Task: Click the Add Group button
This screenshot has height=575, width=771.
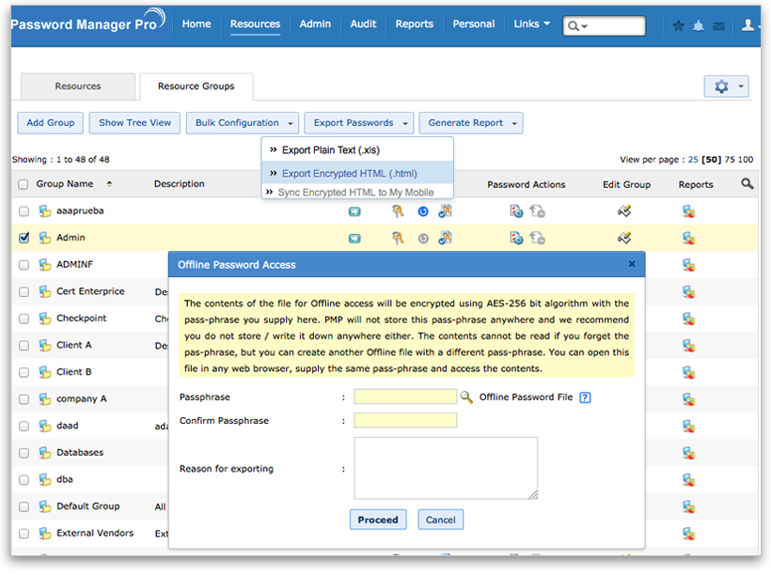Action: 50,123
